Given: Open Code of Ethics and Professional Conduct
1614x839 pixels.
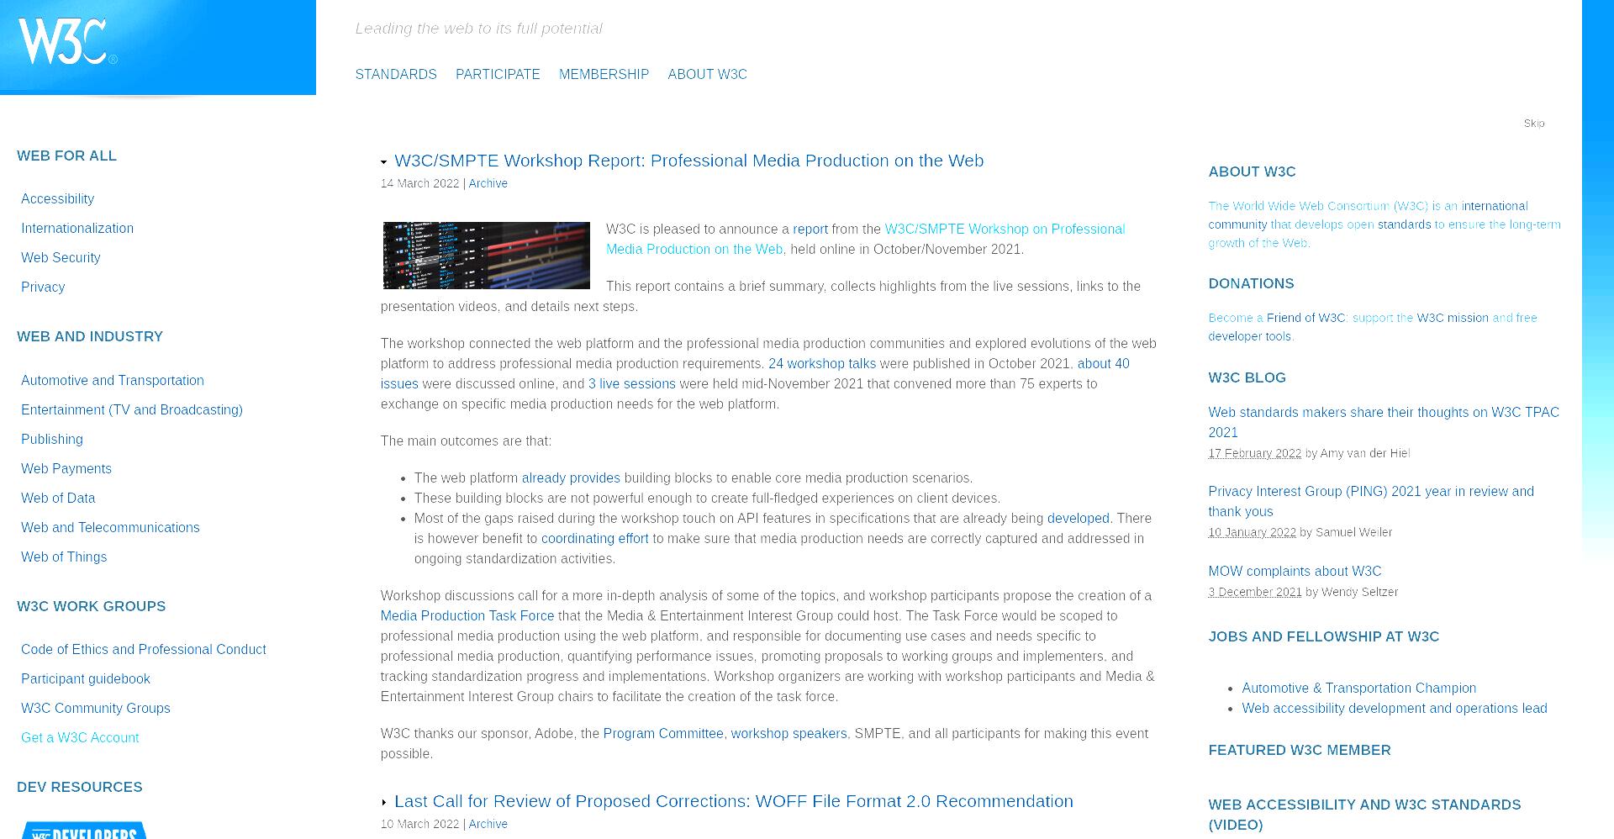Looking at the screenshot, I should (144, 649).
